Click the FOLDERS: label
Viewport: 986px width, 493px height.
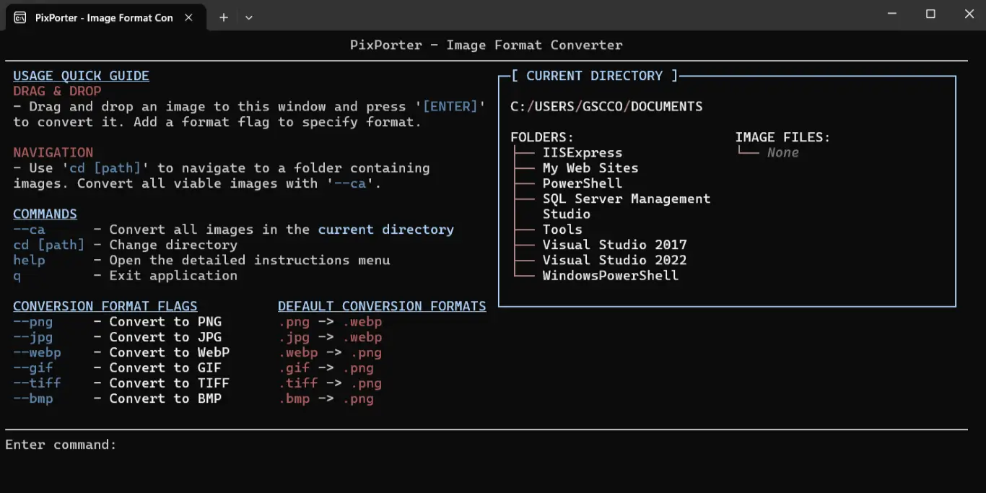(x=542, y=137)
